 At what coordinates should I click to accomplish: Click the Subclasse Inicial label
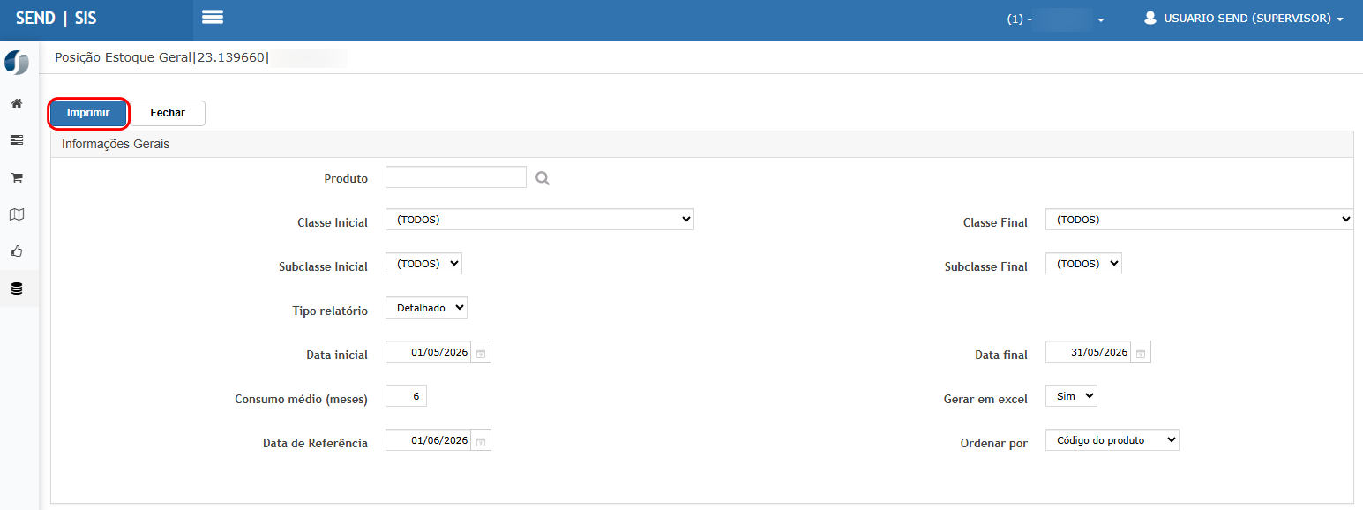click(323, 266)
